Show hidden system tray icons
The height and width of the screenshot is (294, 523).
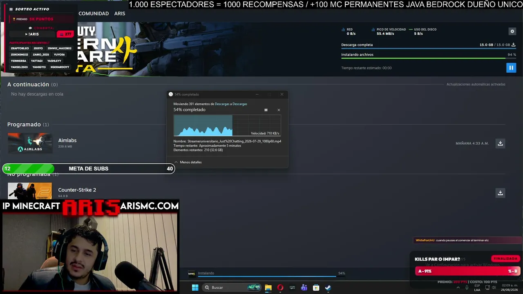[458, 287]
